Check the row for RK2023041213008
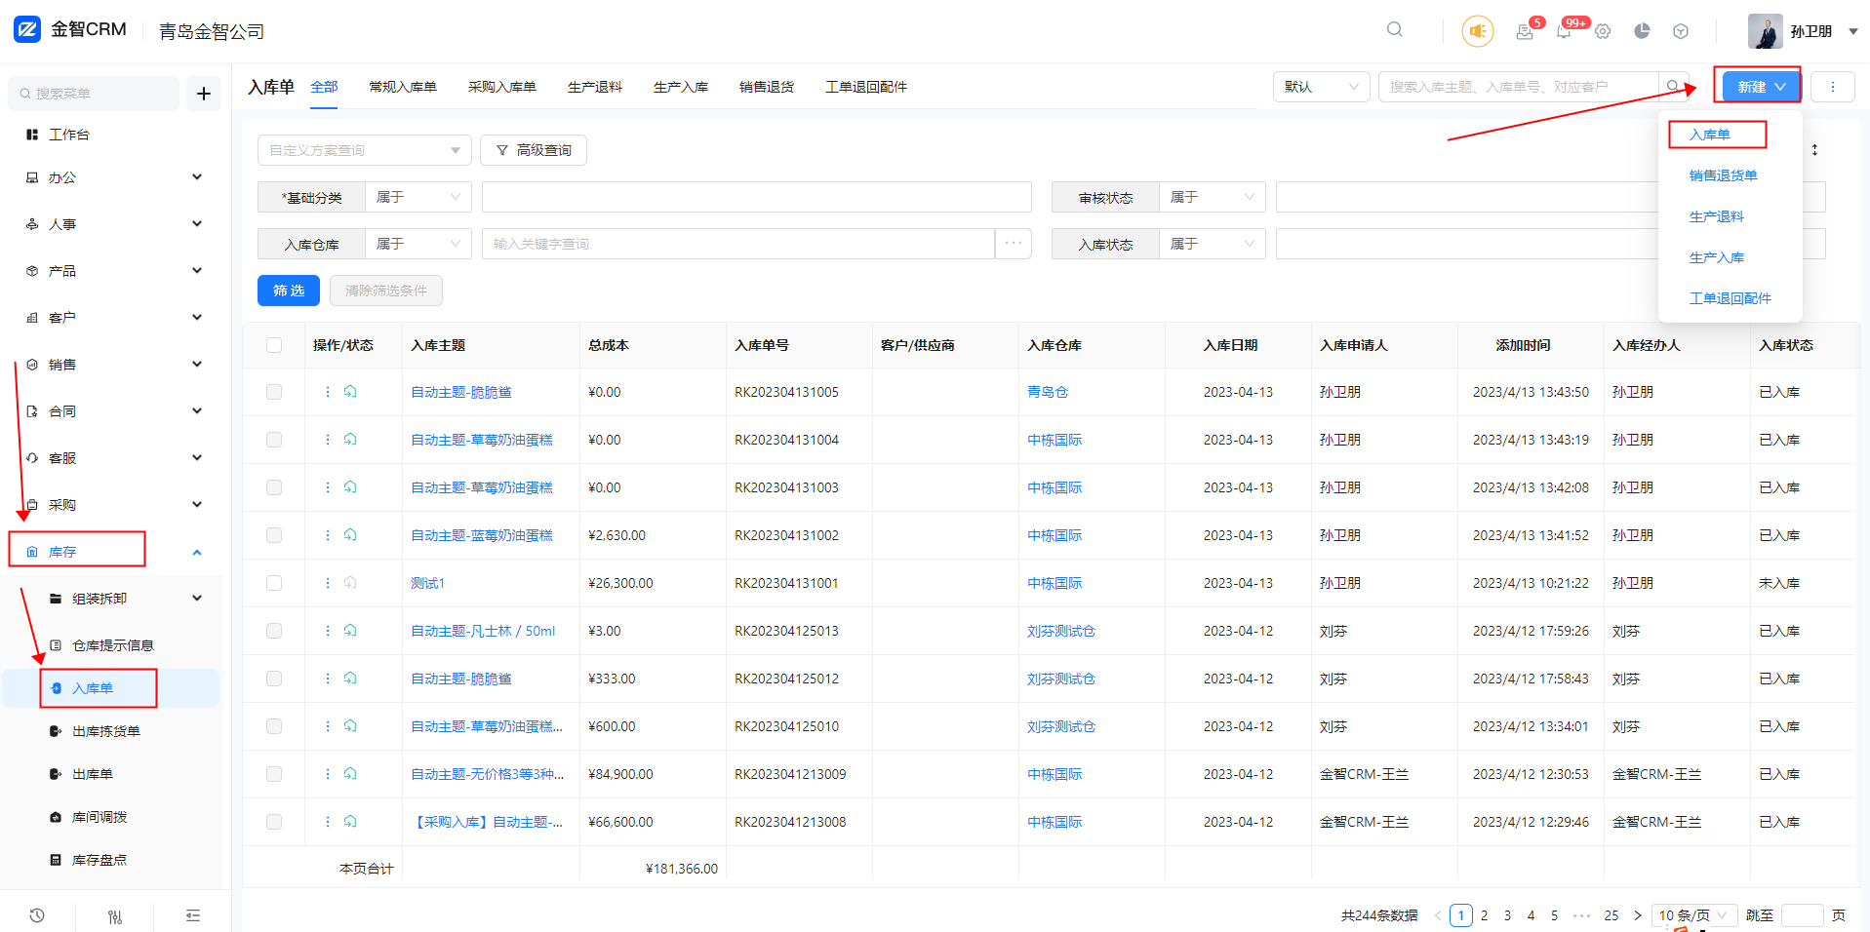 274,822
